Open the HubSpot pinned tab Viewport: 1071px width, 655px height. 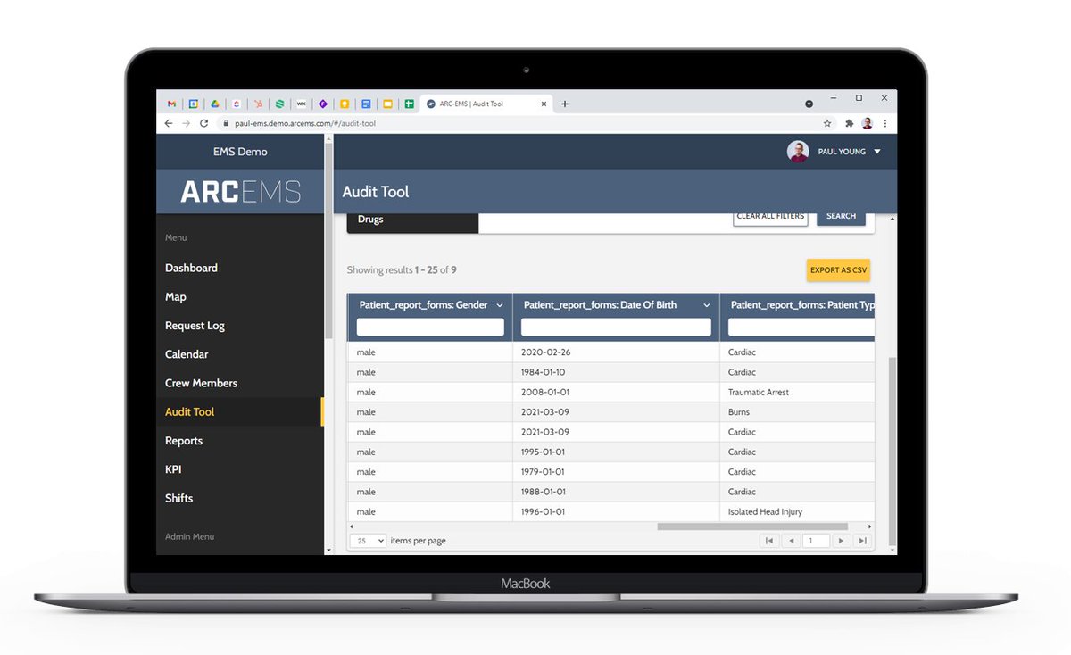click(258, 104)
